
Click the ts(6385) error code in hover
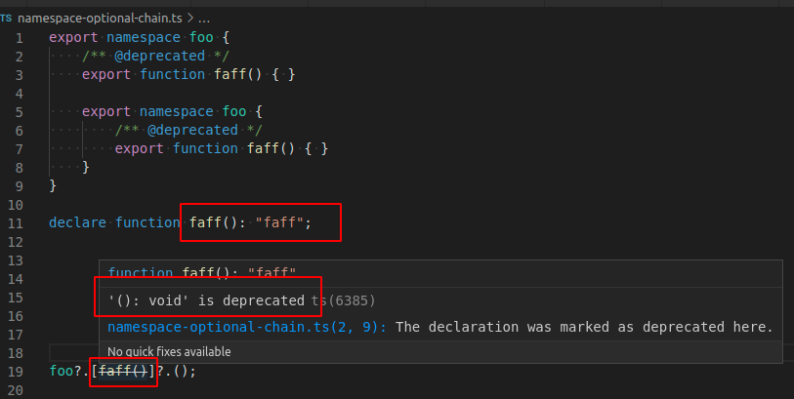(x=344, y=300)
